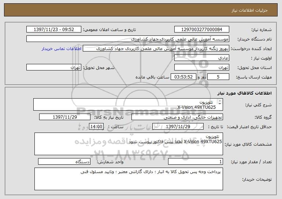Click the delivery city field تهران
Screen dimensions: 282x199
(54, 68)
